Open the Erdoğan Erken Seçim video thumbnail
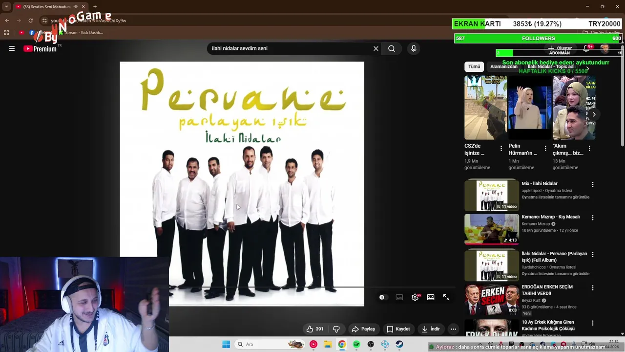The height and width of the screenshot is (352, 625). [x=492, y=300]
